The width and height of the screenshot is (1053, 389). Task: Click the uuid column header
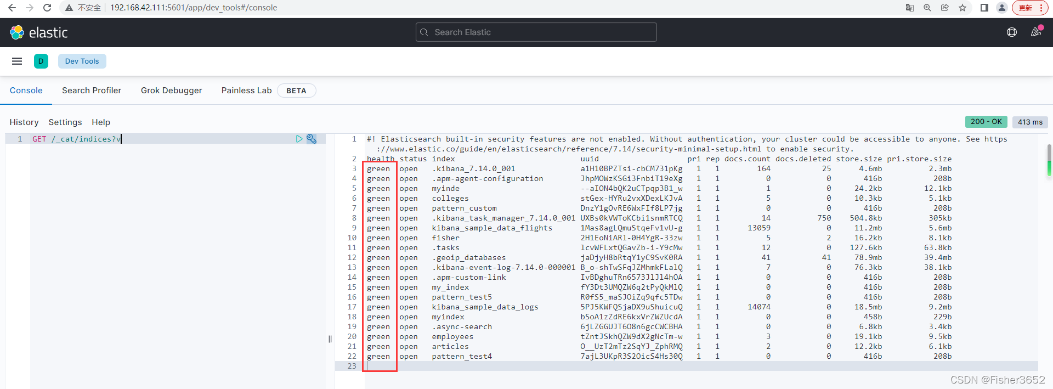click(x=590, y=159)
